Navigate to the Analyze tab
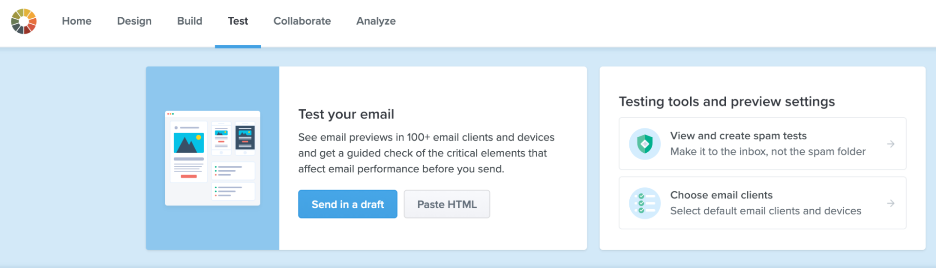This screenshot has width=936, height=268. tap(376, 21)
